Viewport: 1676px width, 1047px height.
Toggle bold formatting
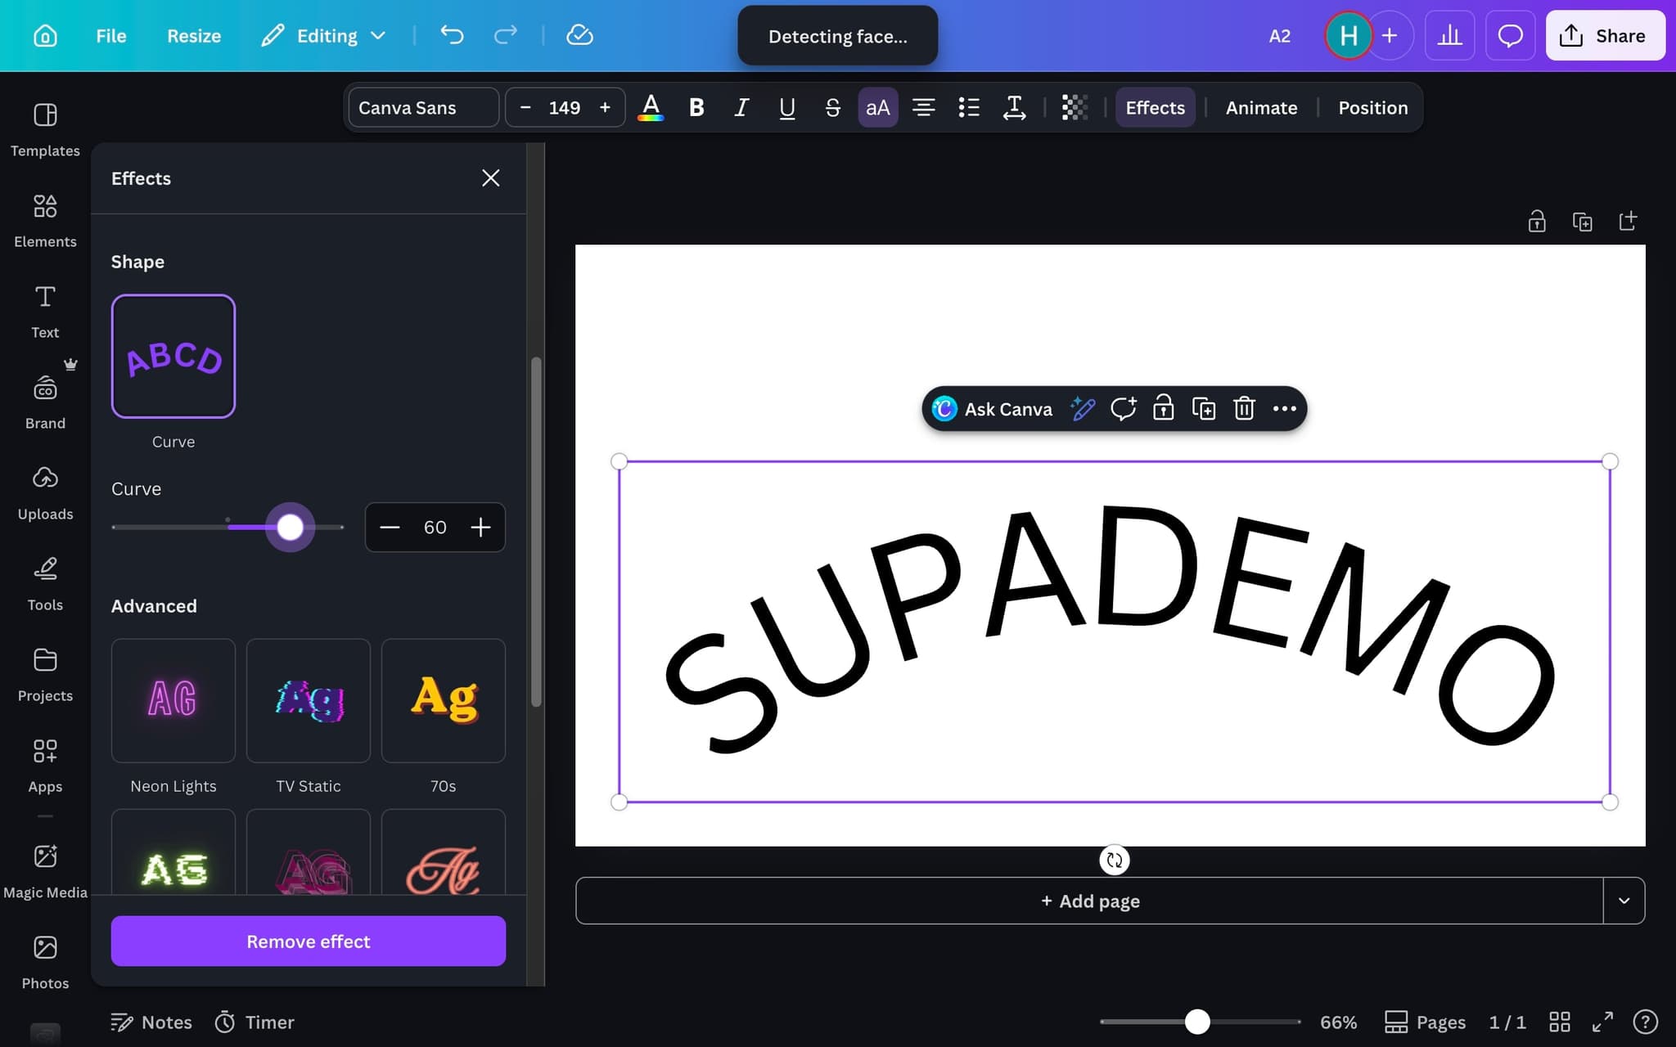click(x=696, y=107)
